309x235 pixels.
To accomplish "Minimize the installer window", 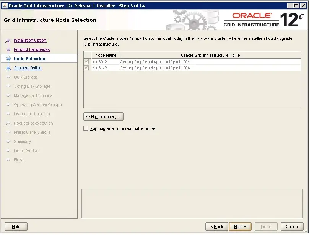I will pos(290,6).
